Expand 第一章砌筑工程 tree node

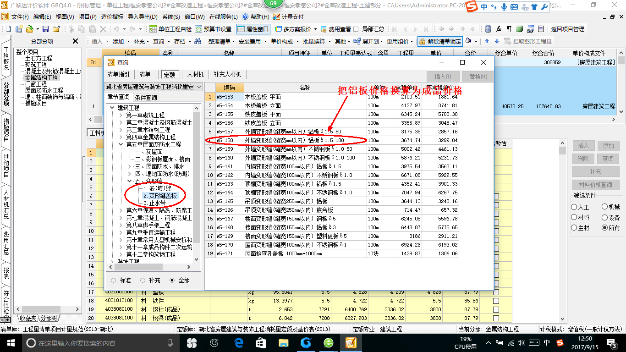coord(121,115)
